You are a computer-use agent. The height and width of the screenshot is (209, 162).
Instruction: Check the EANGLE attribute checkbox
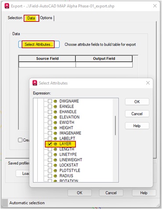click(50, 106)
